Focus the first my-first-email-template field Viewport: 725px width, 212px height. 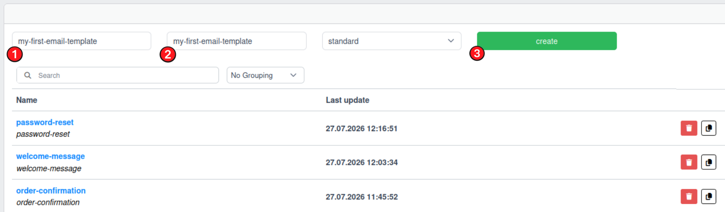pos(82,41)
